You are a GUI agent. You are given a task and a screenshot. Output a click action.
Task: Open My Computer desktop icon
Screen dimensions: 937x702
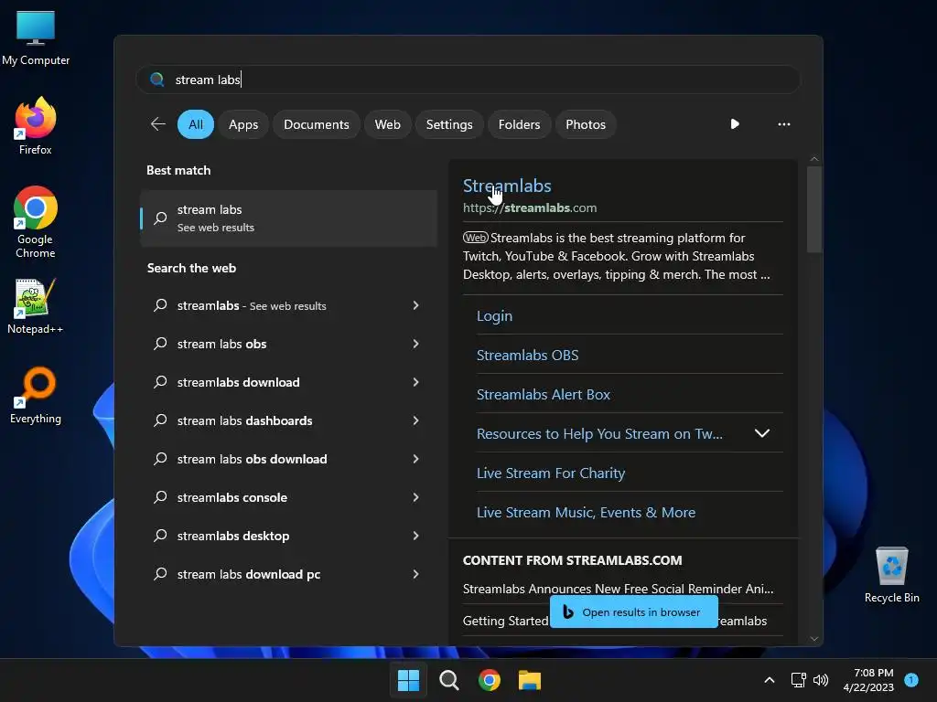coord(36,37)
